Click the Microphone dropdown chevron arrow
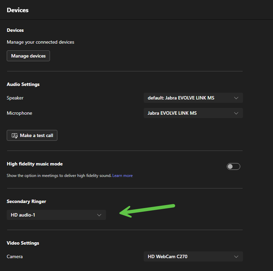 tap(236, 113)
